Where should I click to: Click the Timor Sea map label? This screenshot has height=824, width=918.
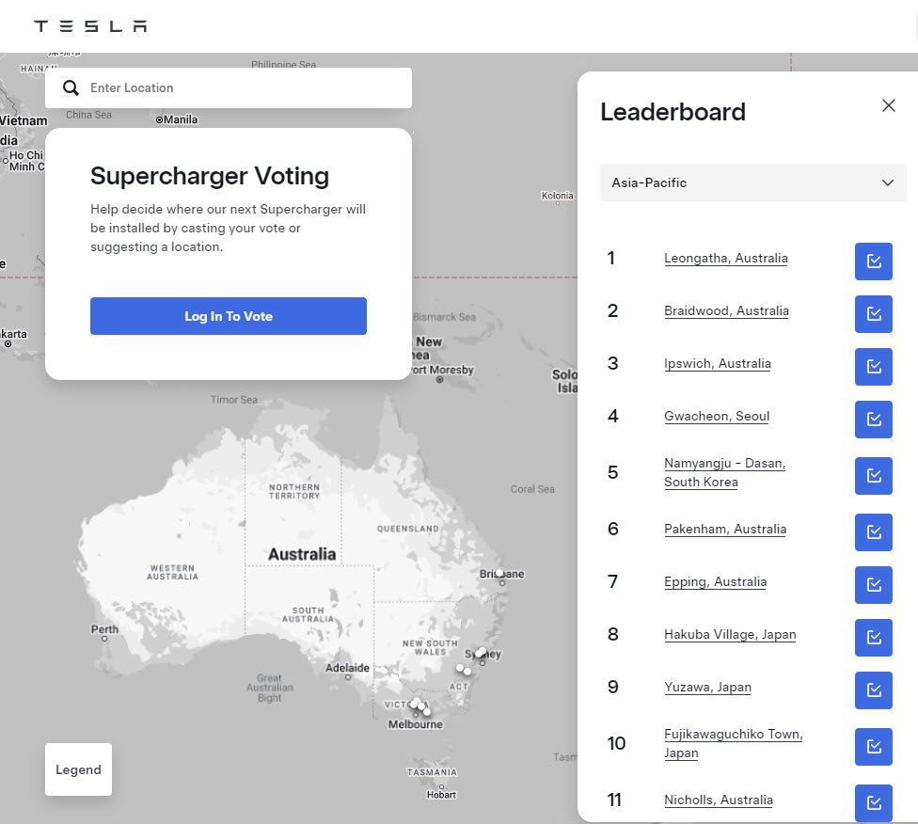click(233, 400)
